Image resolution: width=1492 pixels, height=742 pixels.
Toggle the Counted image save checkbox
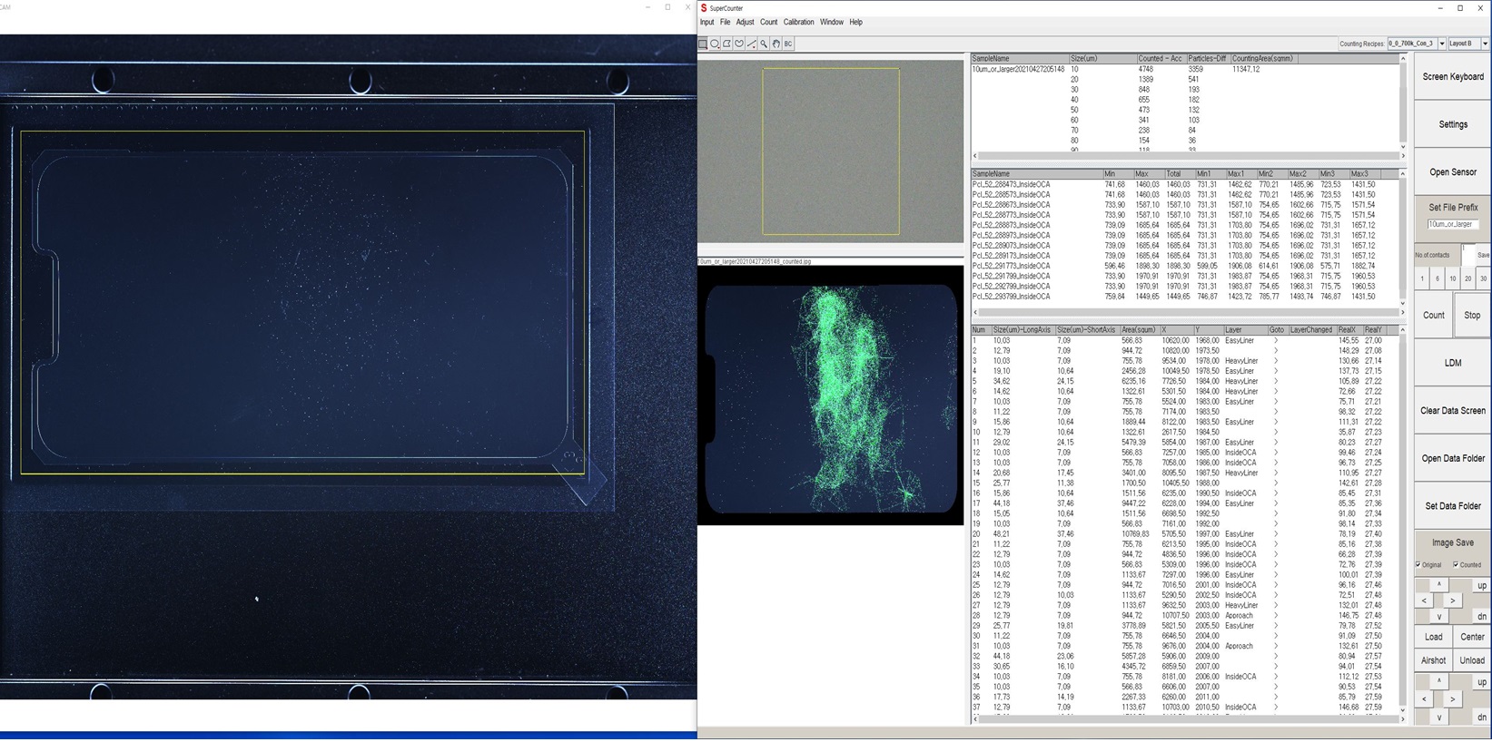(1456, 565)
